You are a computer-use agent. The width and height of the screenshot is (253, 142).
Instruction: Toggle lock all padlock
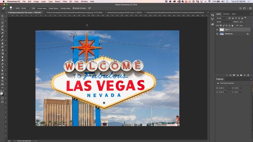click(x=232, y=26)
